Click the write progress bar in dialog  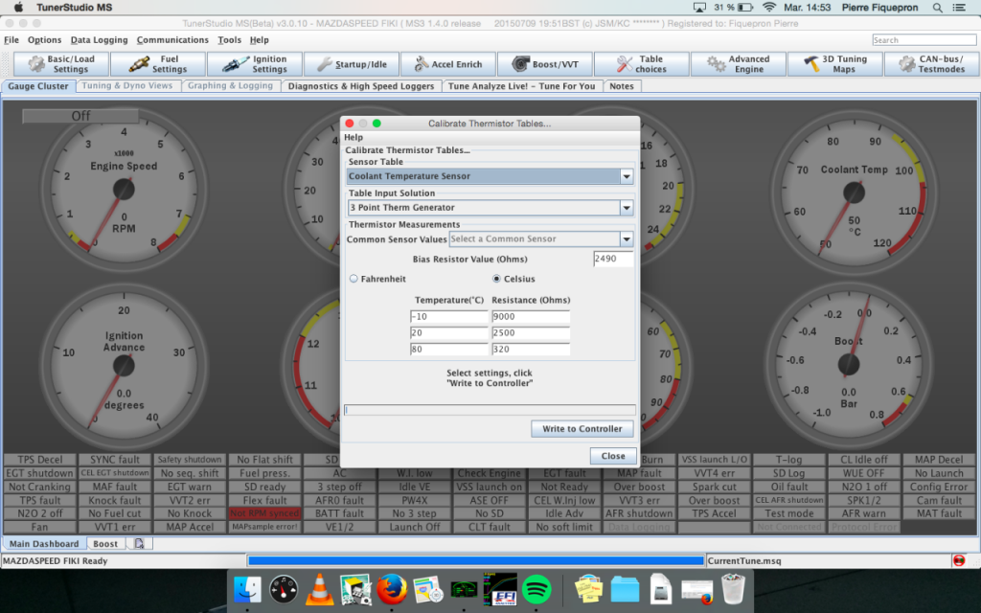coord(490,410)
